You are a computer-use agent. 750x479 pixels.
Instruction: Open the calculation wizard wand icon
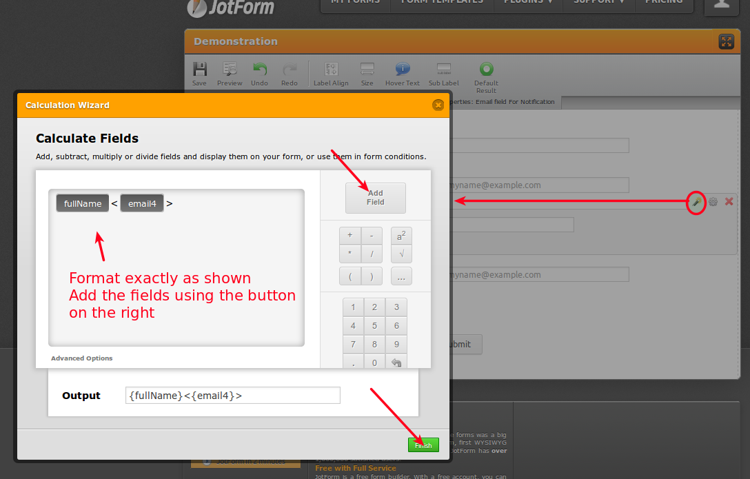(x=696, y=202)
